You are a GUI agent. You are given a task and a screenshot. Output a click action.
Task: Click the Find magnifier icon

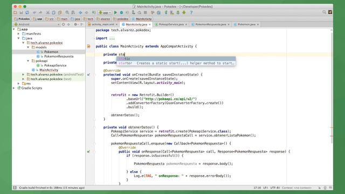pyautogui.click(x=67, y=12)
